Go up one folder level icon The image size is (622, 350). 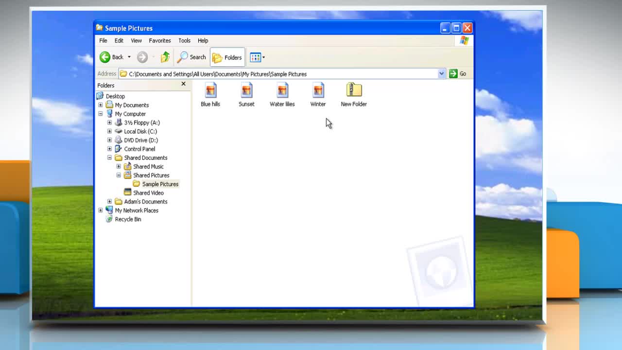[x=165, y=57]
